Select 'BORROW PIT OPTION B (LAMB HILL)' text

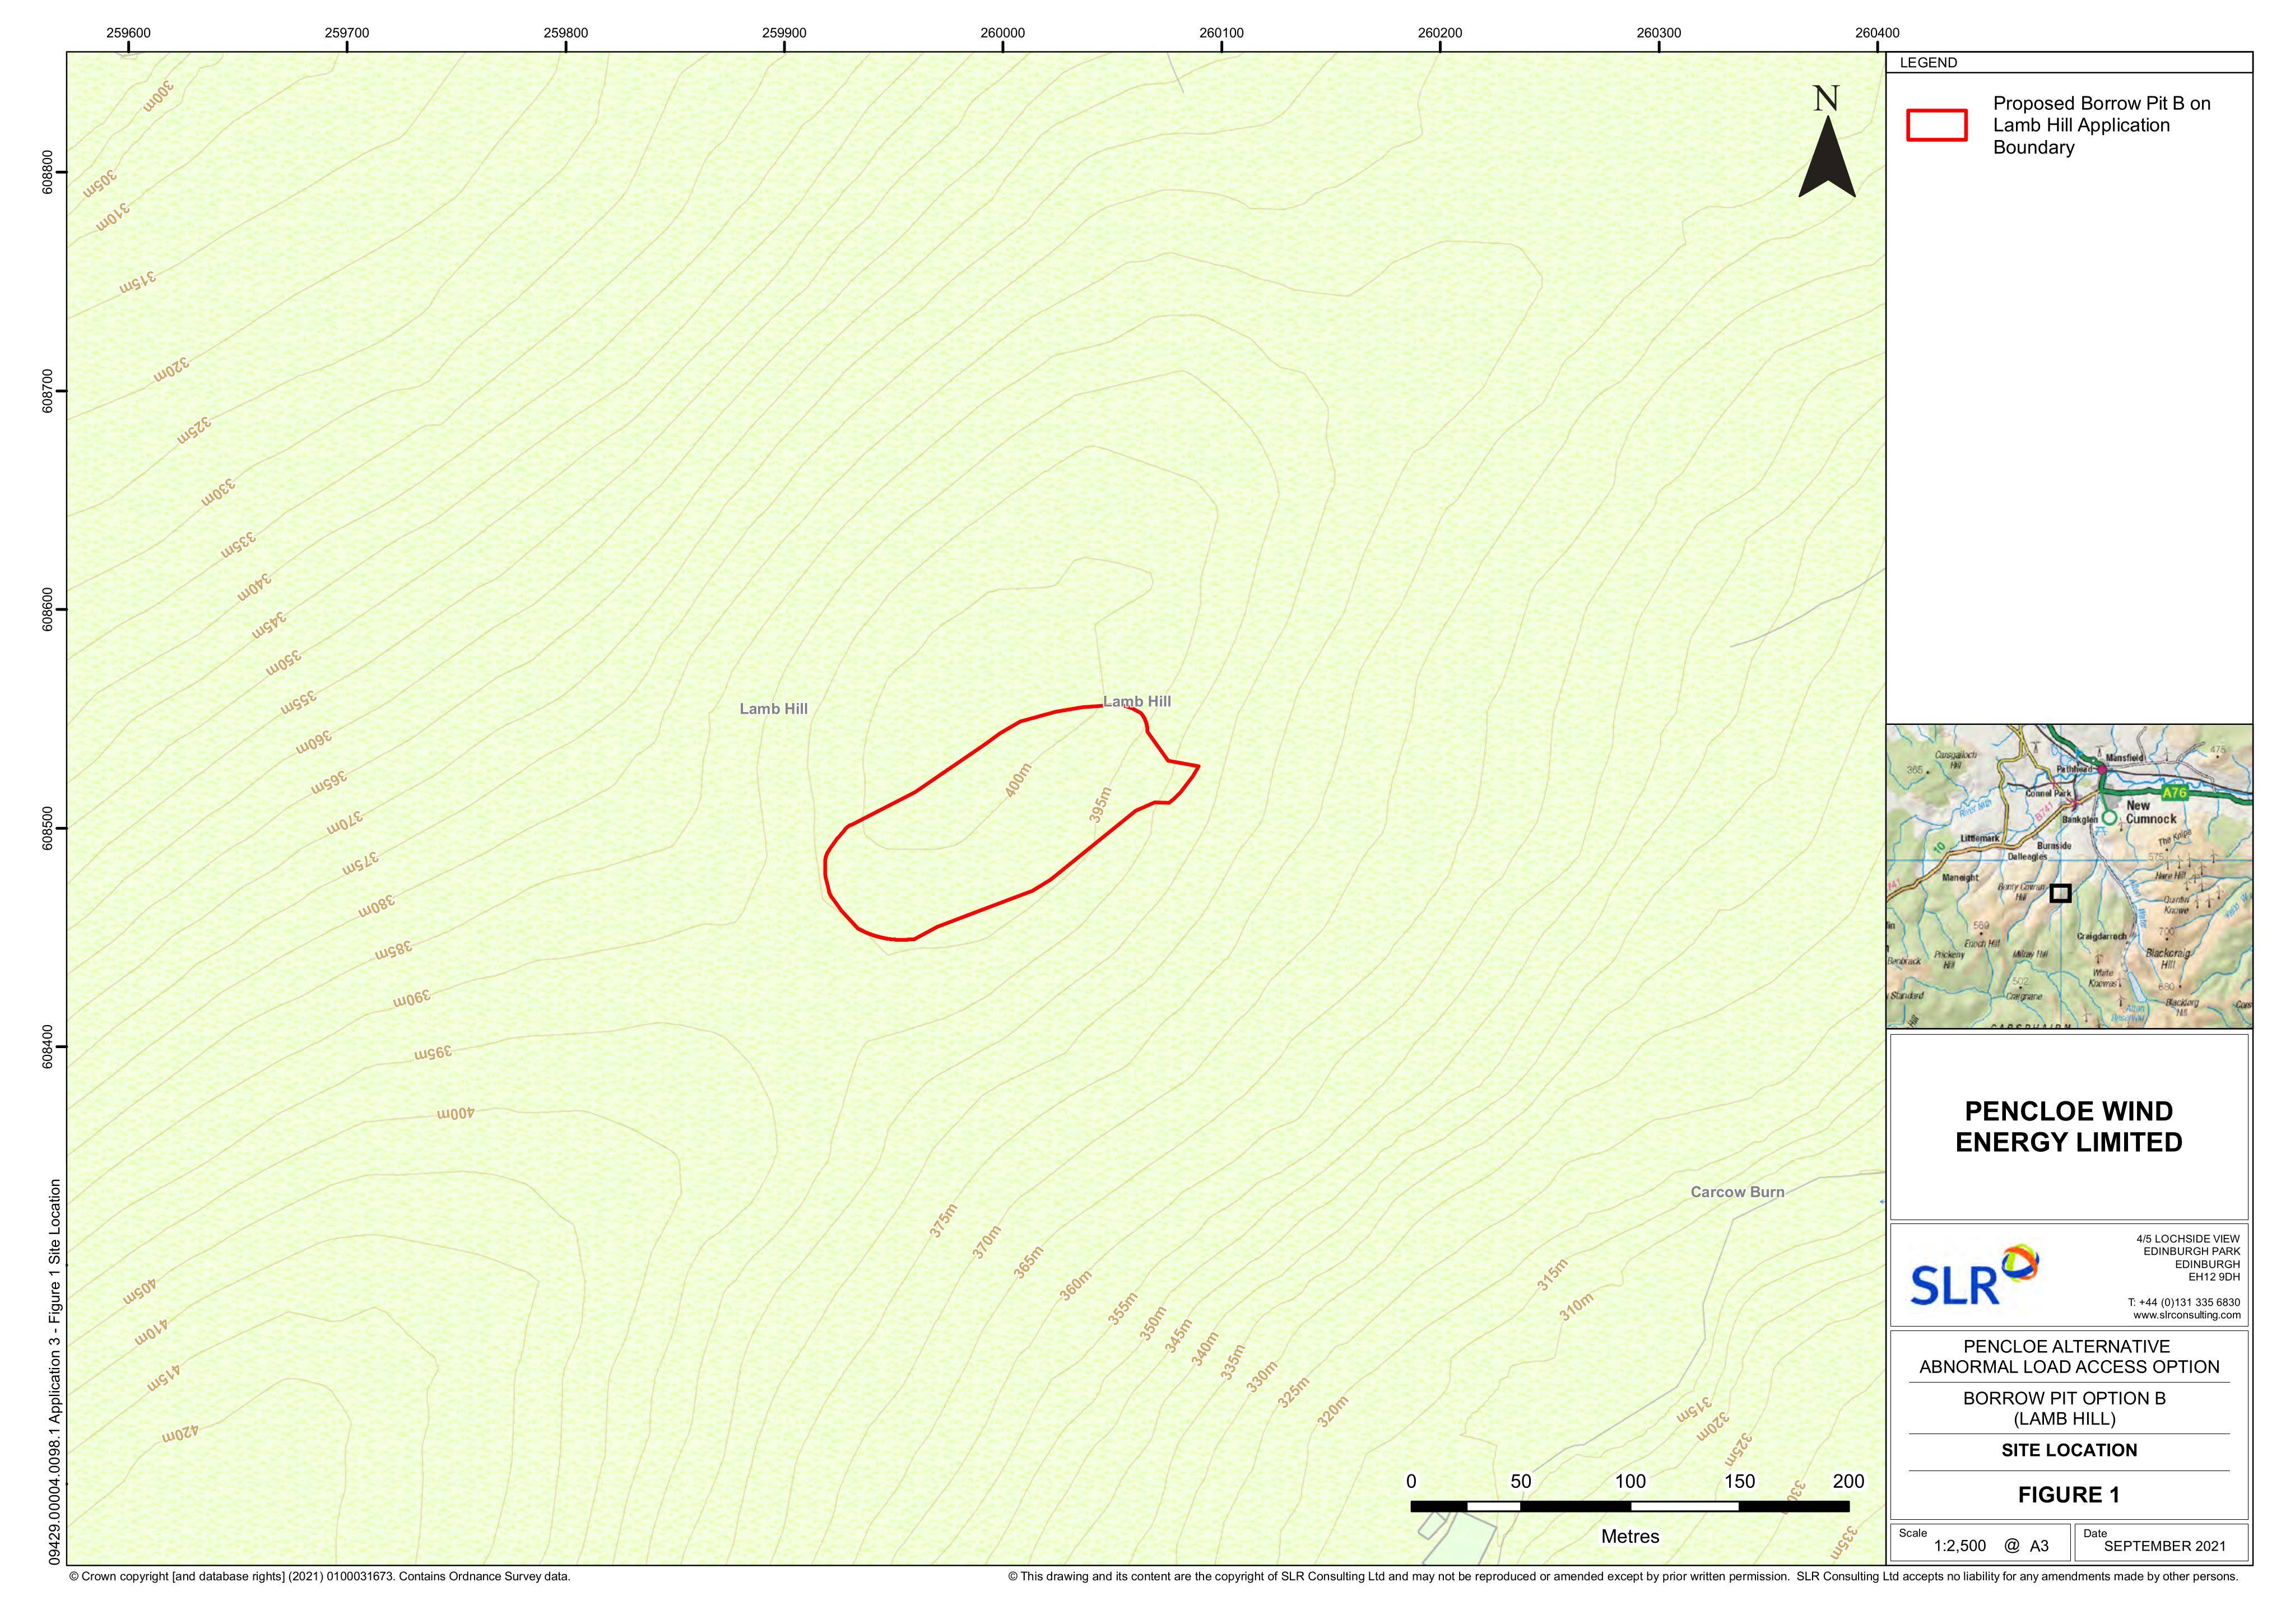[2064, 1408]
